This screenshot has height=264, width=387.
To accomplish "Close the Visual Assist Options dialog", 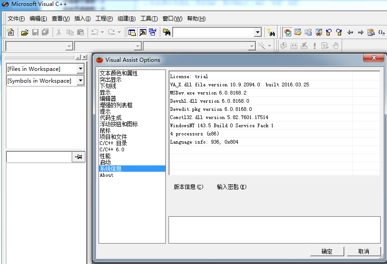I will (x=374, y=58).
